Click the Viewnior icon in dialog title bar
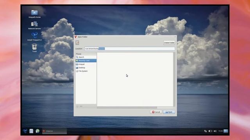 point(75,37)
